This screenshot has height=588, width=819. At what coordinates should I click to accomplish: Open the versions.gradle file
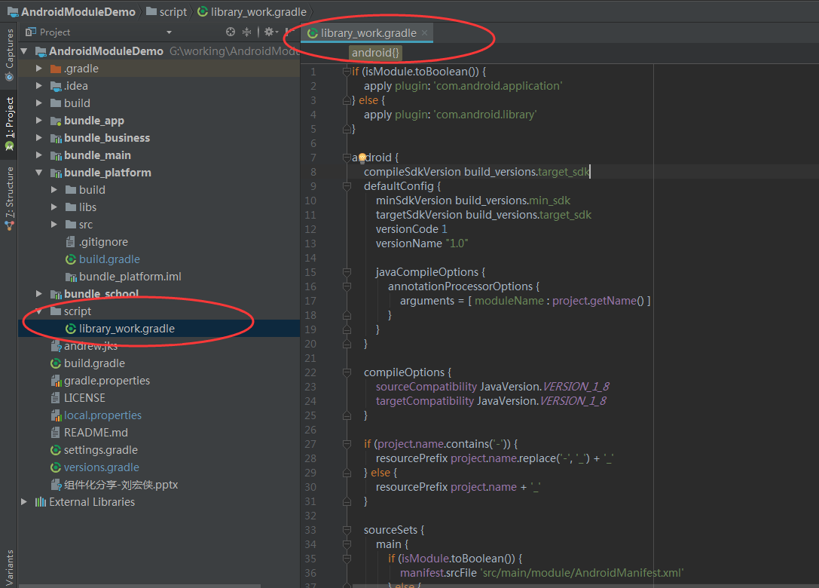click(101, 467)
